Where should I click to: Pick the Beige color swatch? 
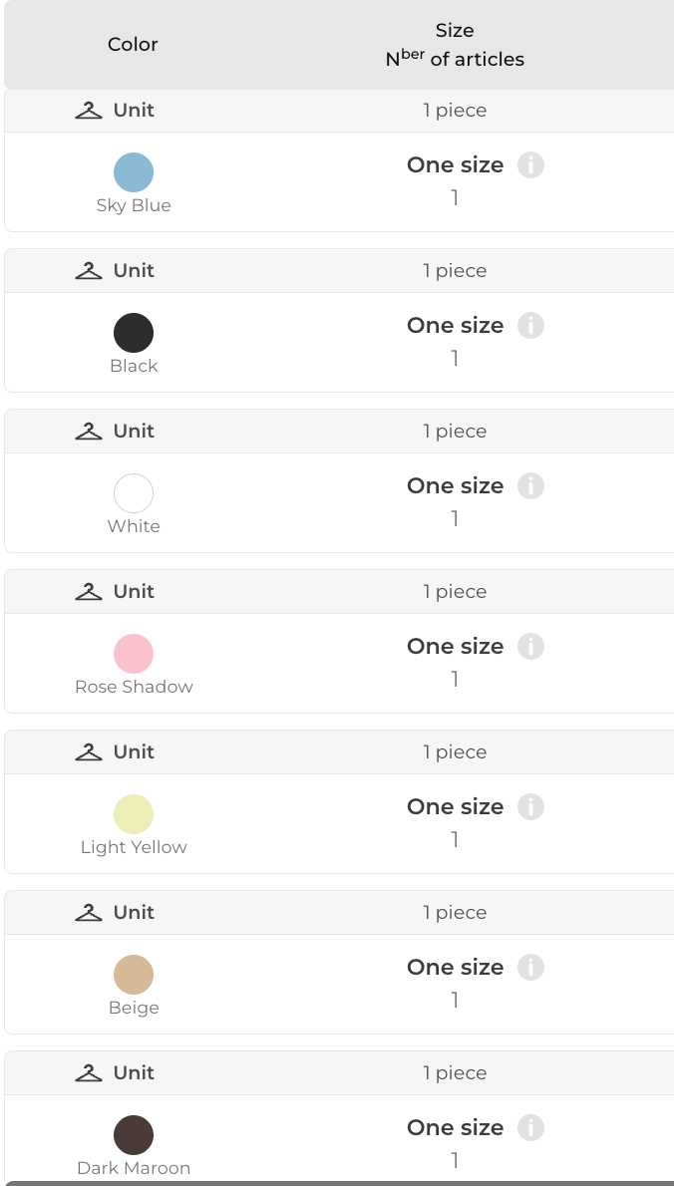[x=134, y=975]
